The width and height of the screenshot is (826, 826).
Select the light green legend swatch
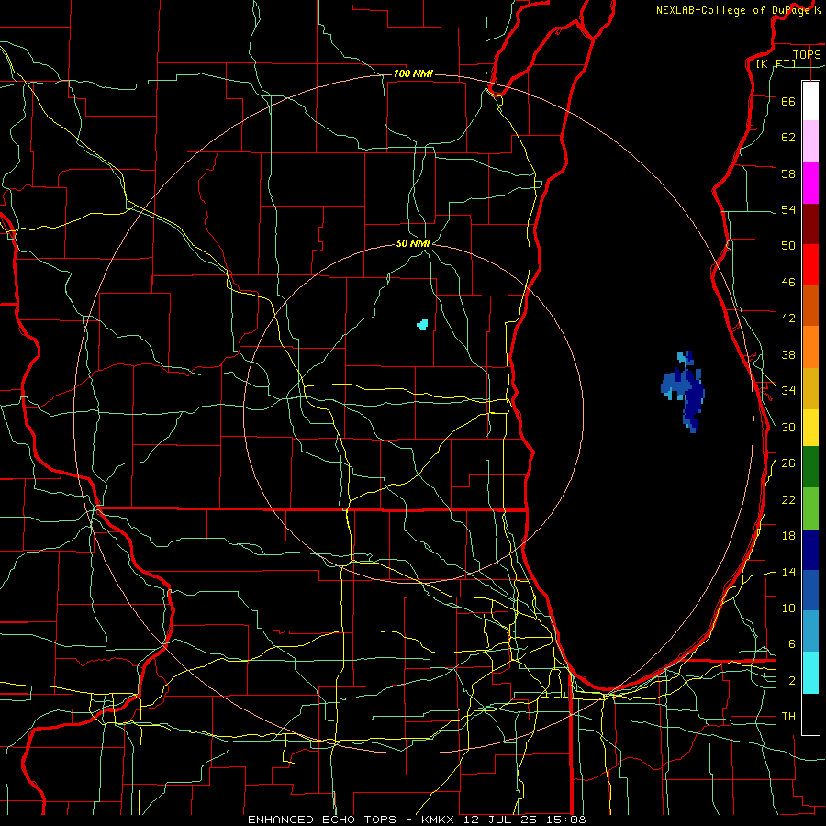810,508
